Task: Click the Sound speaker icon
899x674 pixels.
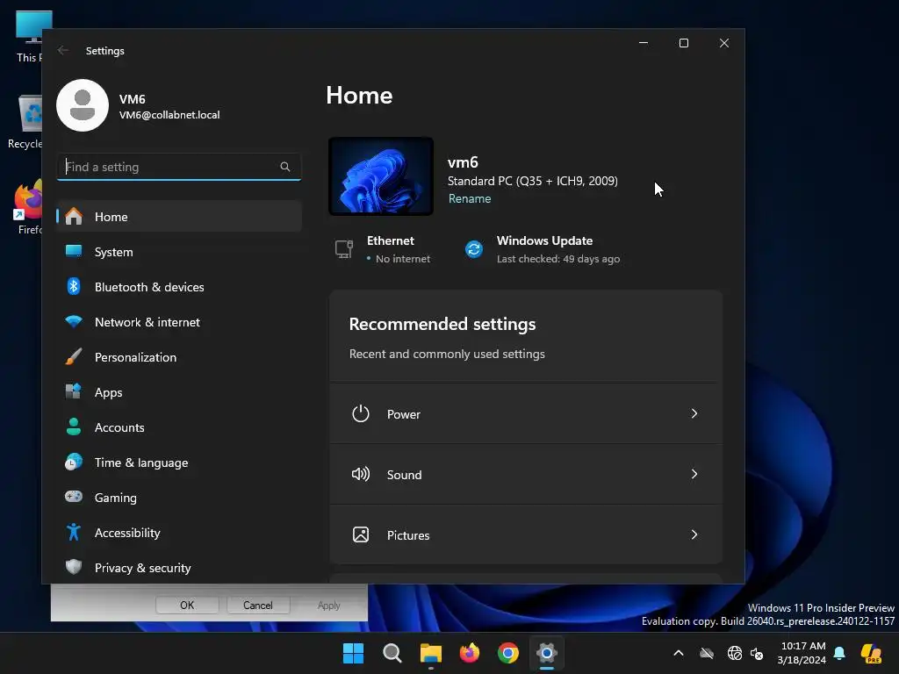Action: click(361, 474)
